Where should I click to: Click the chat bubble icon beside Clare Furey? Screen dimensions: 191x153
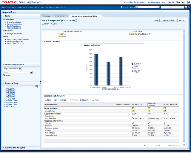tap(188, 2)
